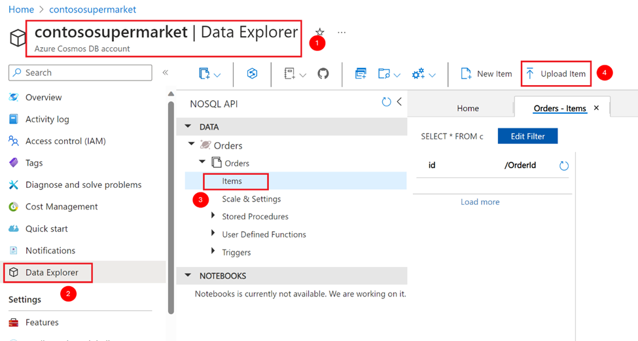Click the sidebar Search field
This screenshot has width=638, height=341.
(80, 73)
